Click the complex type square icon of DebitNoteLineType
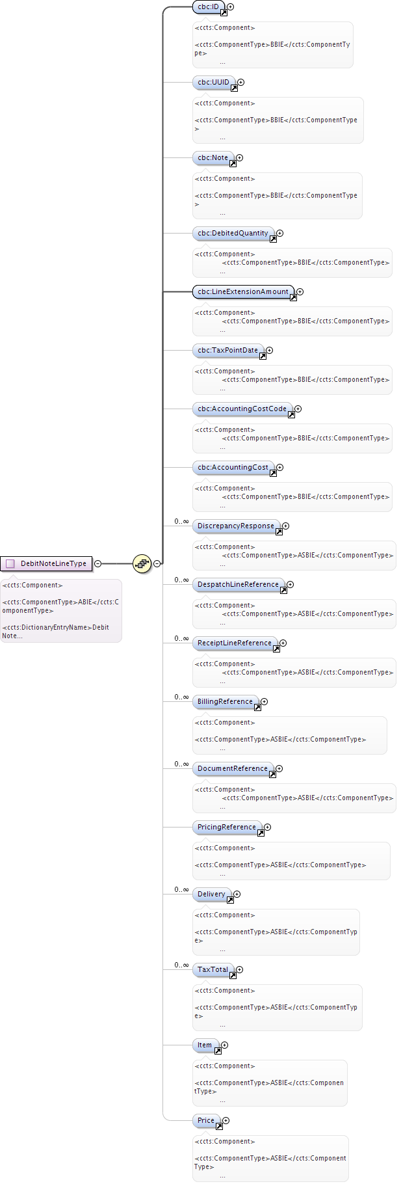Screen dimensions: 401x1184 click(10, 563)
